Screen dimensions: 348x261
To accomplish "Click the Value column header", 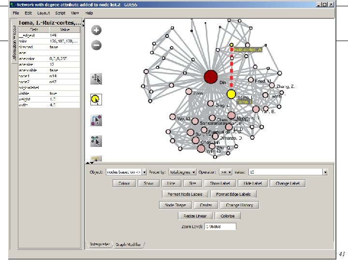I will (65, 29).
